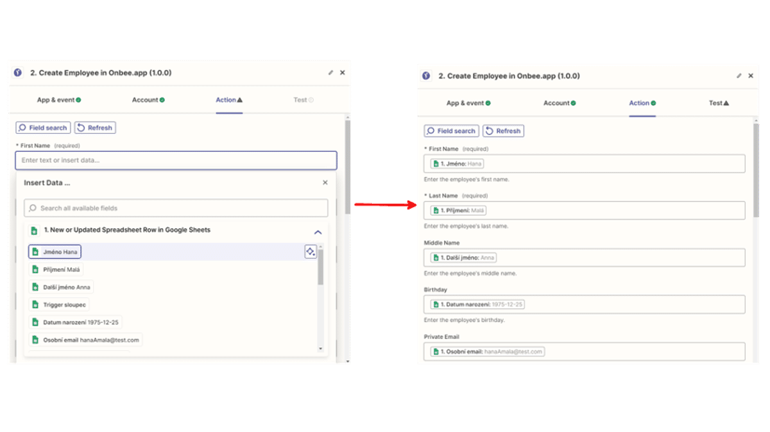
Task: Open App & event tab in right panel
Action: [468, 103]
